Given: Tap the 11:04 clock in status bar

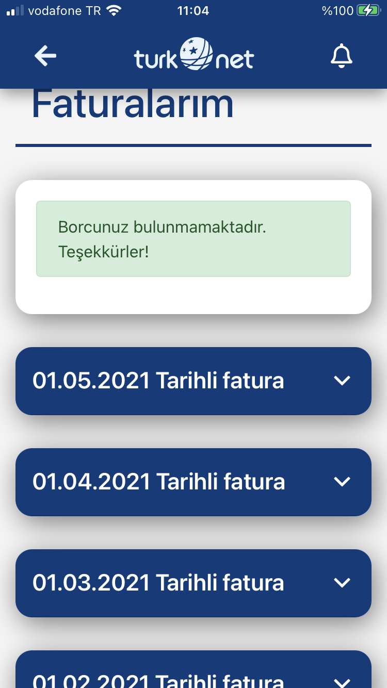Looking at the screenshot, I should (193, 10).
